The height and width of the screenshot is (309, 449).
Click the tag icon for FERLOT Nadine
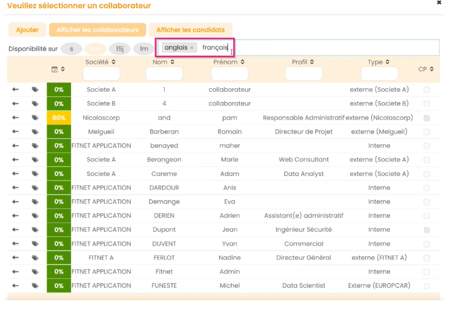click(35, 258)
